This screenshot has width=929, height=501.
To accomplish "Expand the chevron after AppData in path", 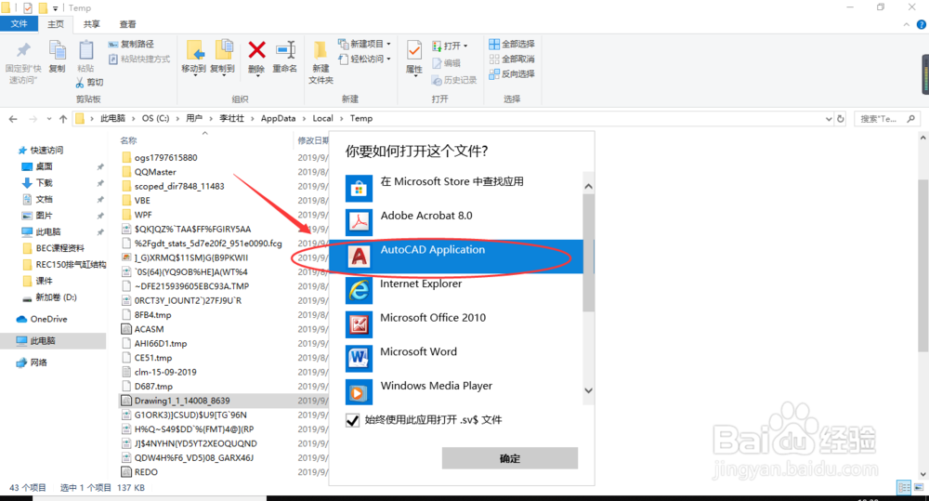I will click(x=305, y=119).
